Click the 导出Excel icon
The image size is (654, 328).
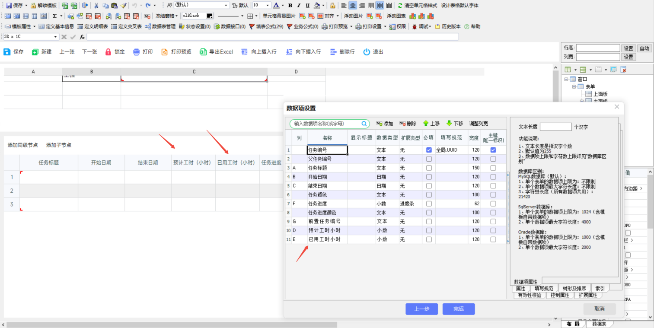(203, 52)
